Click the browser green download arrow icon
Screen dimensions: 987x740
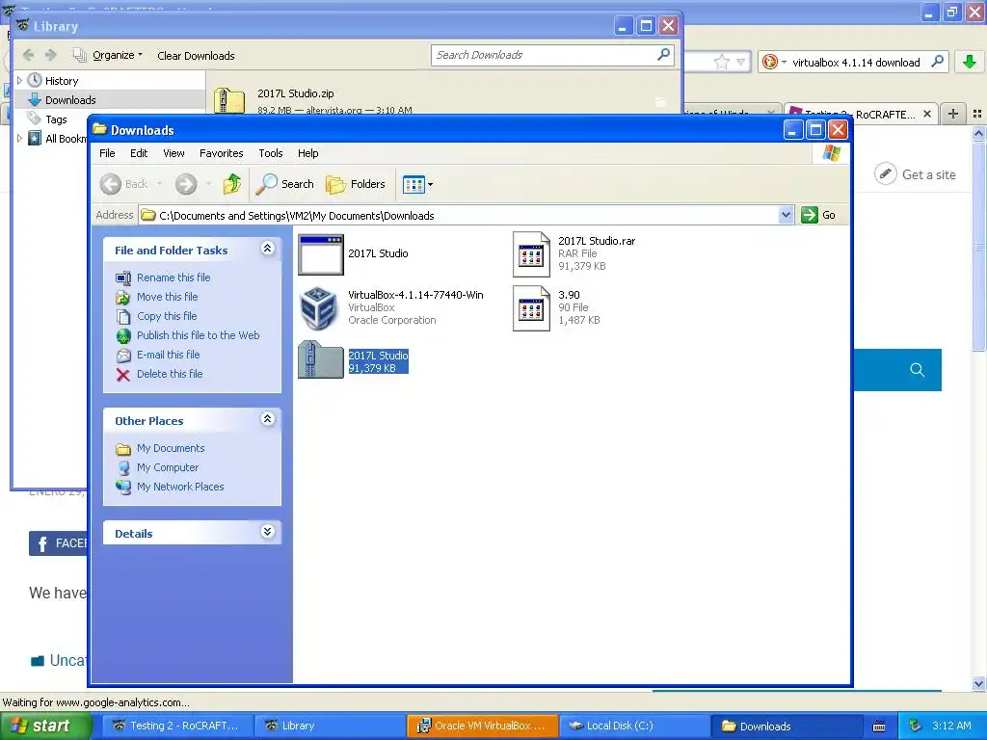[x=970, y=62]
